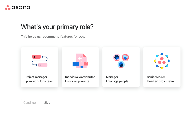
Task: Click the 'Manager' title label
Action: pyautogui.click(x=112, y=77)
